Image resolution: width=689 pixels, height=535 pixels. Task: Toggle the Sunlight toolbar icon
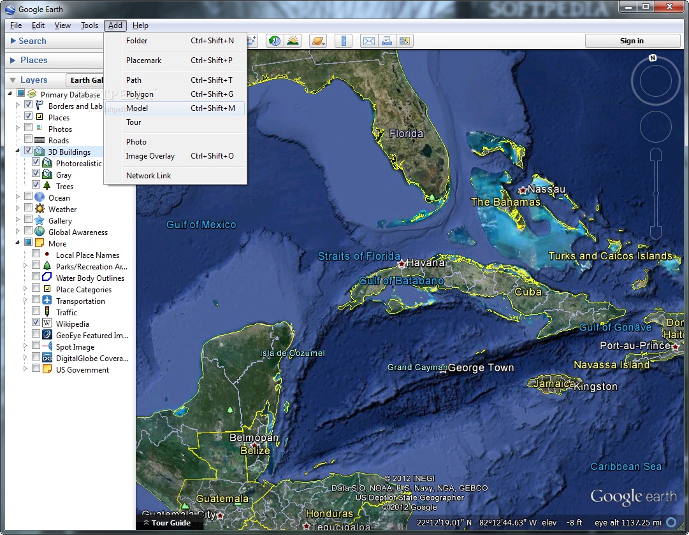point(293,41)
